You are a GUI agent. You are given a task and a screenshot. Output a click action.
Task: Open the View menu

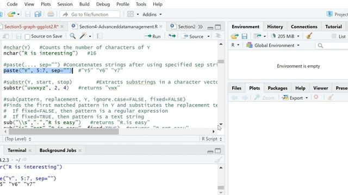(29, 4)
